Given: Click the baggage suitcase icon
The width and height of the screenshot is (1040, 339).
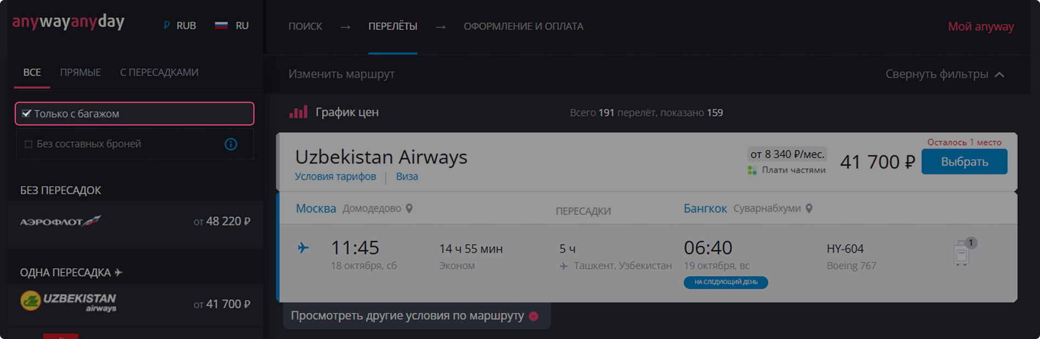Looking at the screenshot, I should point(962,253).
